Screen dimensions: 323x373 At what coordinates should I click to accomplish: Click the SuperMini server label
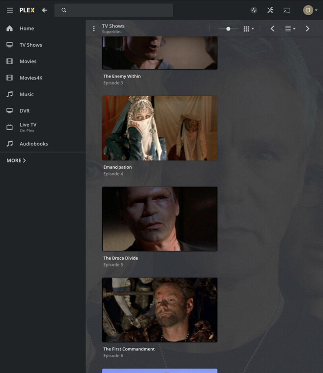click(x=112, y=32)
